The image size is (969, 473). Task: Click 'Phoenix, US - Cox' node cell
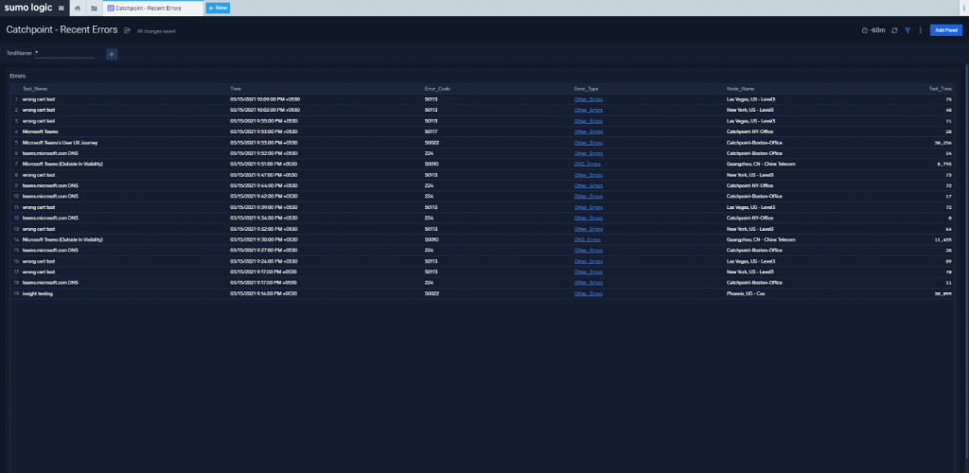pos(746,294)
